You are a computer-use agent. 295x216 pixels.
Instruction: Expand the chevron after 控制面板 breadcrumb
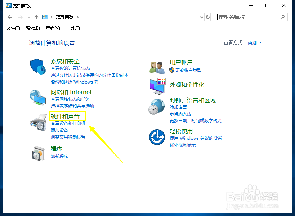point(78,17)
